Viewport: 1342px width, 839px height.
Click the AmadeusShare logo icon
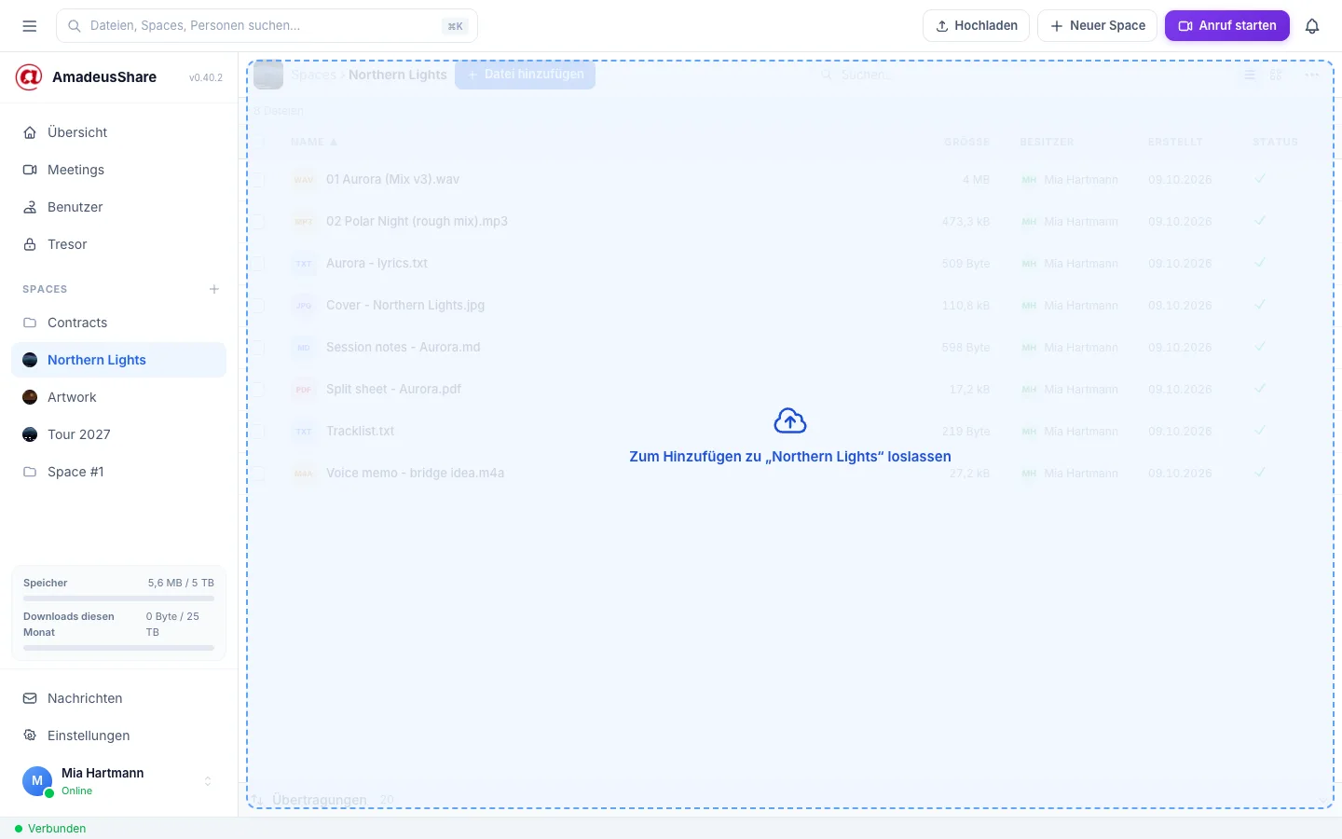[x=29, y=77]
